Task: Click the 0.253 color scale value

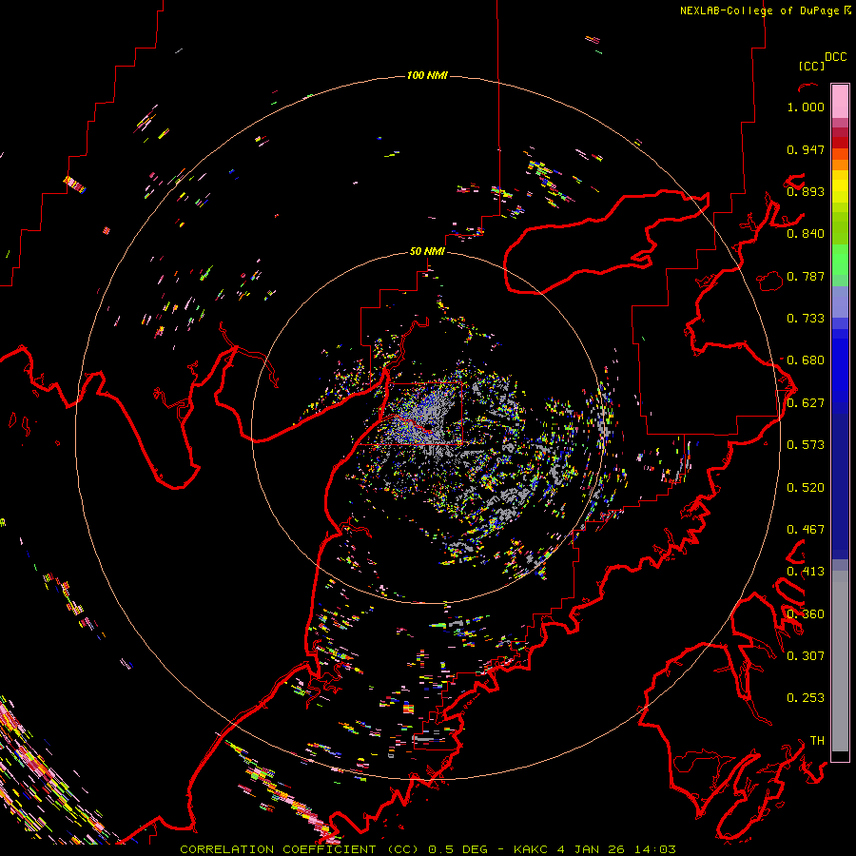Action: [806, 698]
